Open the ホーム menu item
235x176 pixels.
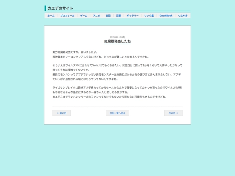coord(51,16)
